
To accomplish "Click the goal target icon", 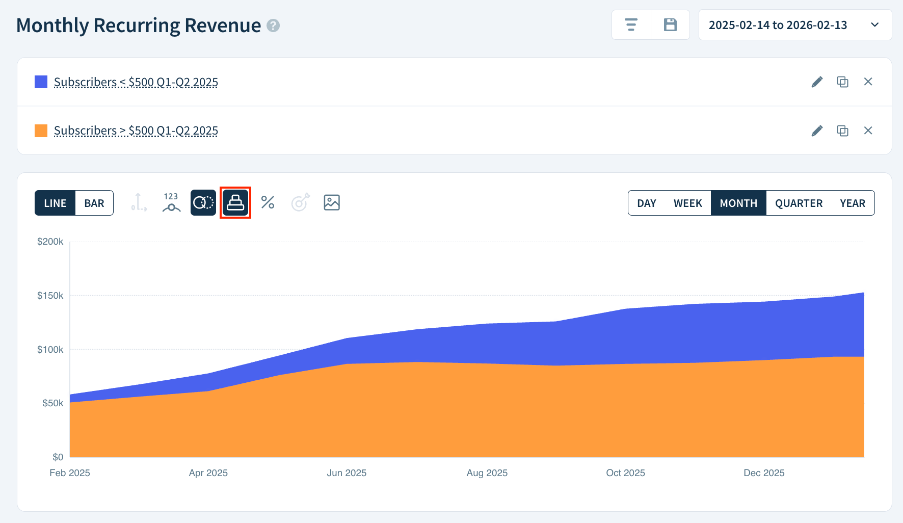I will pyautogui.click(x=300, y=202).
